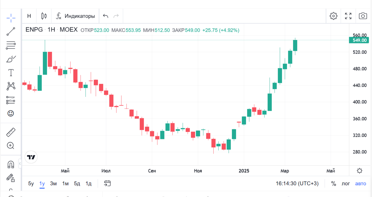Open the candlestick chart style dropdown
Viewport: 372px width, 197px height.
pyautogui.click(x=44, y=16)
